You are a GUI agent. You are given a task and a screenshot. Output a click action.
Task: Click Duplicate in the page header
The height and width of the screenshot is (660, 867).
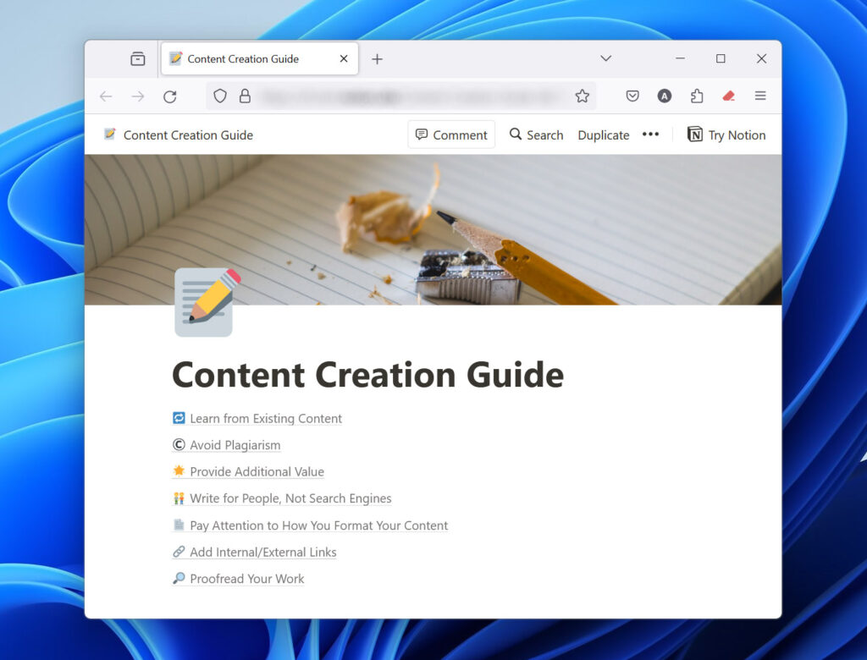pyautogui.click(x=604, y=135)
